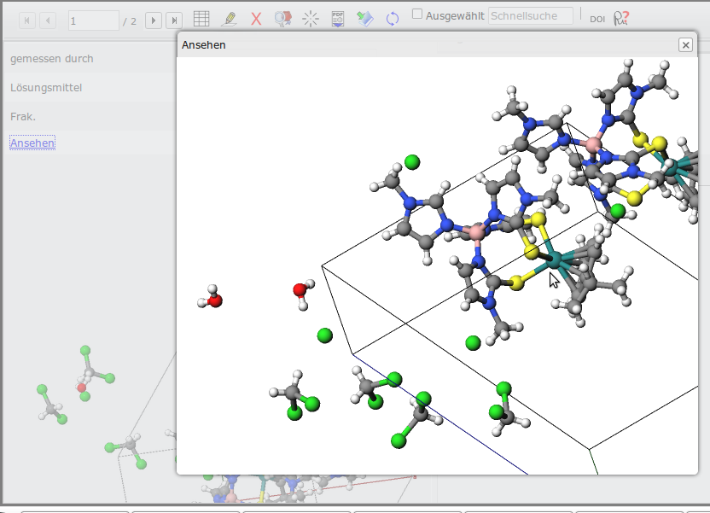710x513 pixels.
Task: Click the Schnellsuche search field
Action: tap(530, 16)
